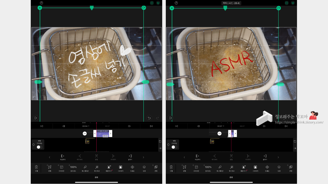328x184 pixels.
Task: Step forward one frame in left panel
Action: [x=129, y=126]
